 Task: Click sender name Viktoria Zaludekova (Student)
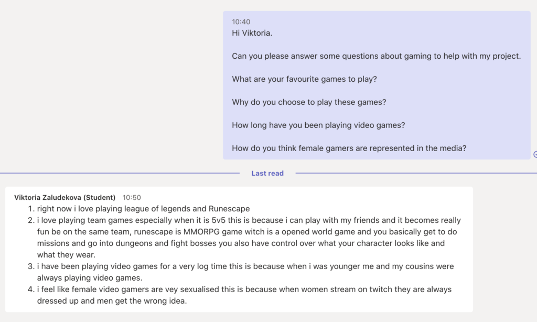(65, 198)
